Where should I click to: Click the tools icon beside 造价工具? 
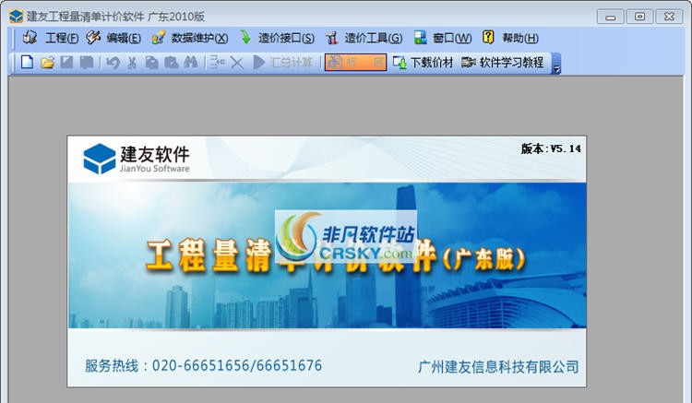[331, 38]
